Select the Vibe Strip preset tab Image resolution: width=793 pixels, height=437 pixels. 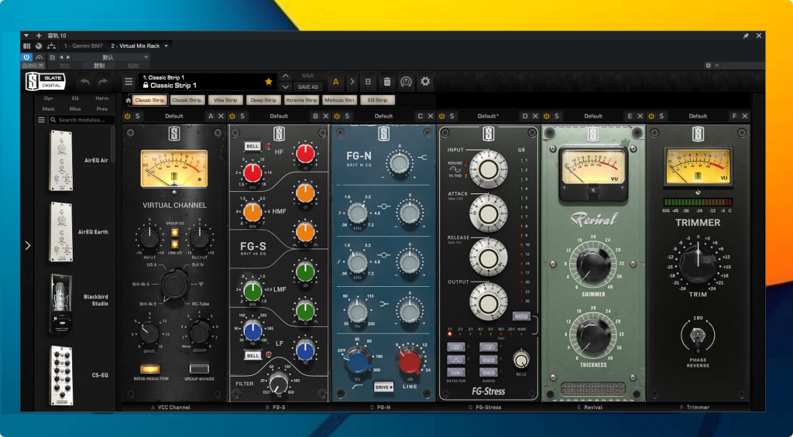click(225, 100)
